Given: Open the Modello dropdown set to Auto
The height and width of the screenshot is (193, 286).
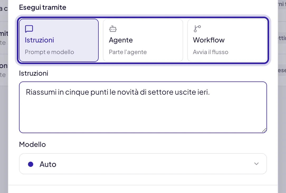Looking at the screenshot, I should pos(143,164).
